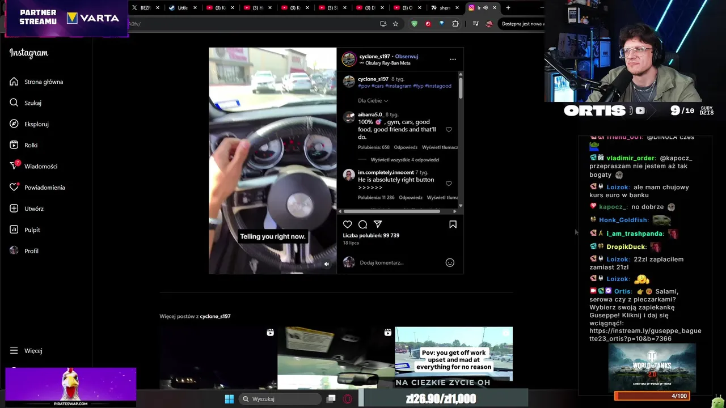Open the Eksploruj compass icon

coord(14,124)
